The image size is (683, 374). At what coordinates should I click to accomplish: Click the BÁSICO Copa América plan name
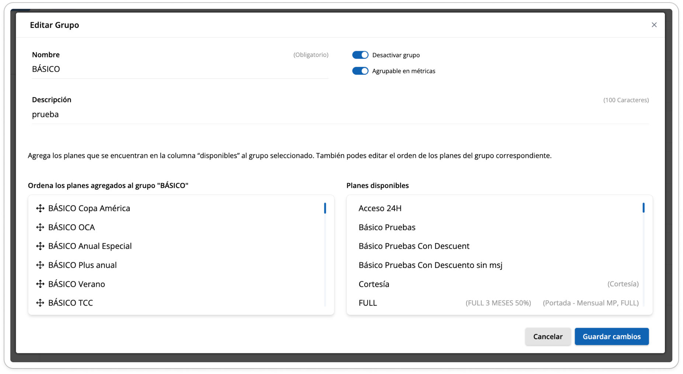click(x=89, y=208)
